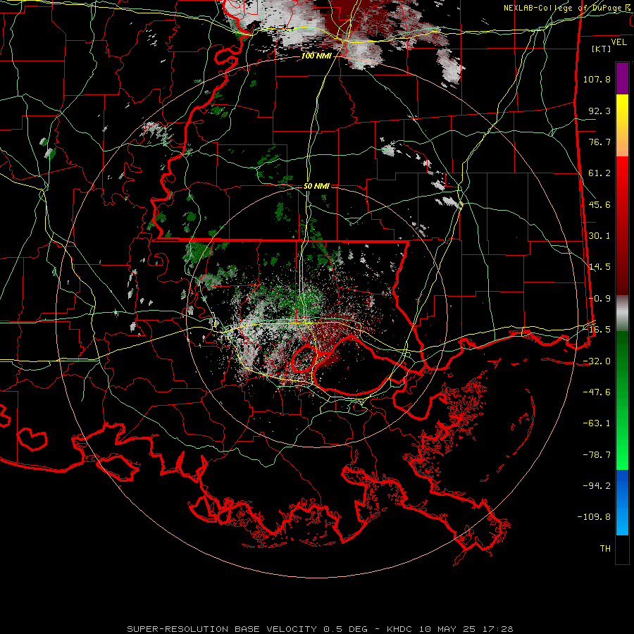Click the purple segment of color bar
This screenshot has width=634, height=634.
pyautogui.click(x=622, y=78)
